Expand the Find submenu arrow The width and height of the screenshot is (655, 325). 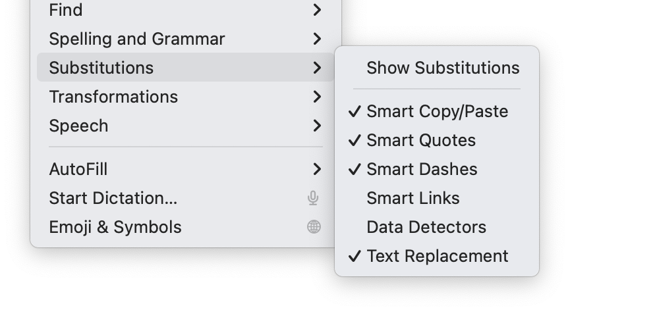point(317,10)
